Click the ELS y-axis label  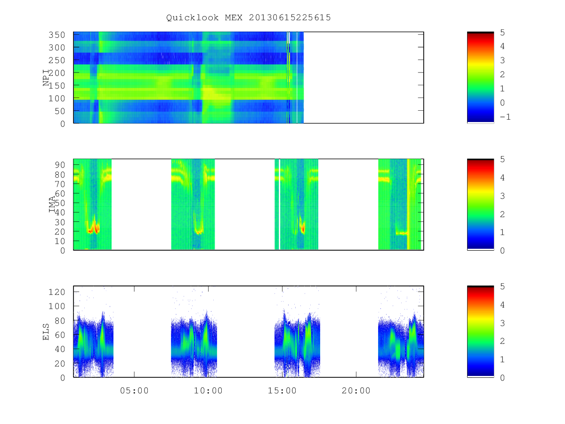click(46, 332)
